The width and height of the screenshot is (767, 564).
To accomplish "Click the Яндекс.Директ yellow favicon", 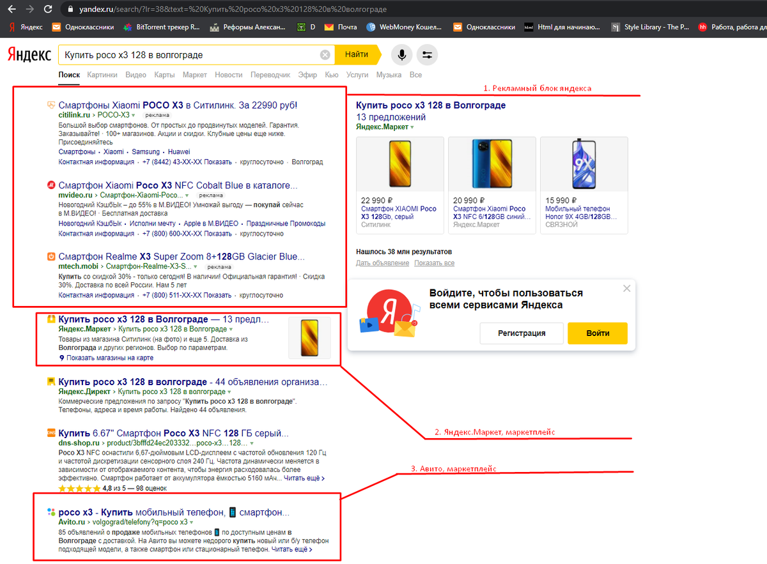I will tap(51, 382).
